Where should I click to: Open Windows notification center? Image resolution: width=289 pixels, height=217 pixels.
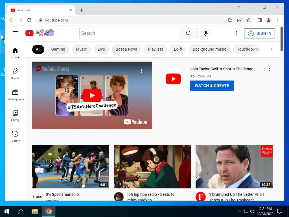tap(280, 211)
